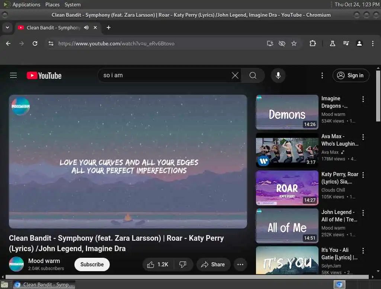Screen dimensions: 381x289
Task: Expand the tab search dropdown arrow
Action: pyautogui.click(x=7, y=27)
